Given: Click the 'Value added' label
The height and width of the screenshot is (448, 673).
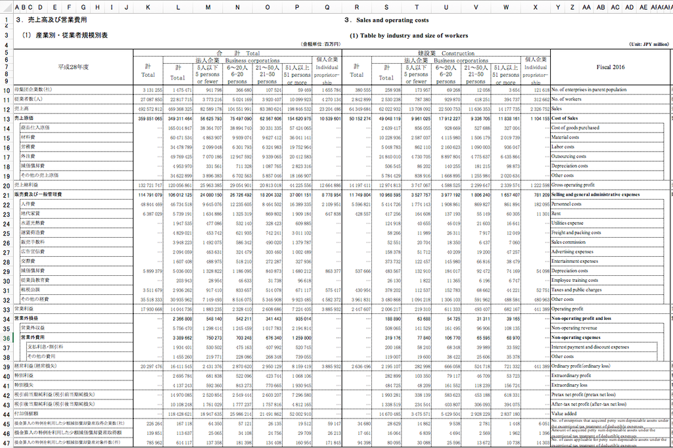Looking at the screenshot, I should click(563, 414).
